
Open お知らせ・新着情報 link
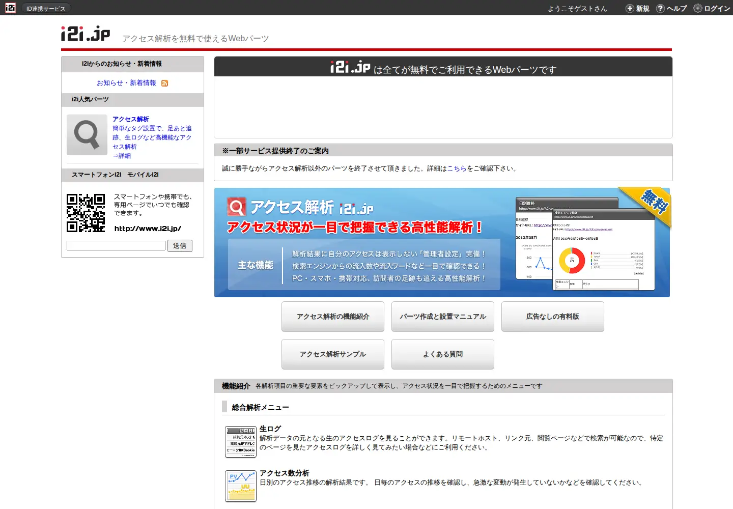(x=126, y=83)
